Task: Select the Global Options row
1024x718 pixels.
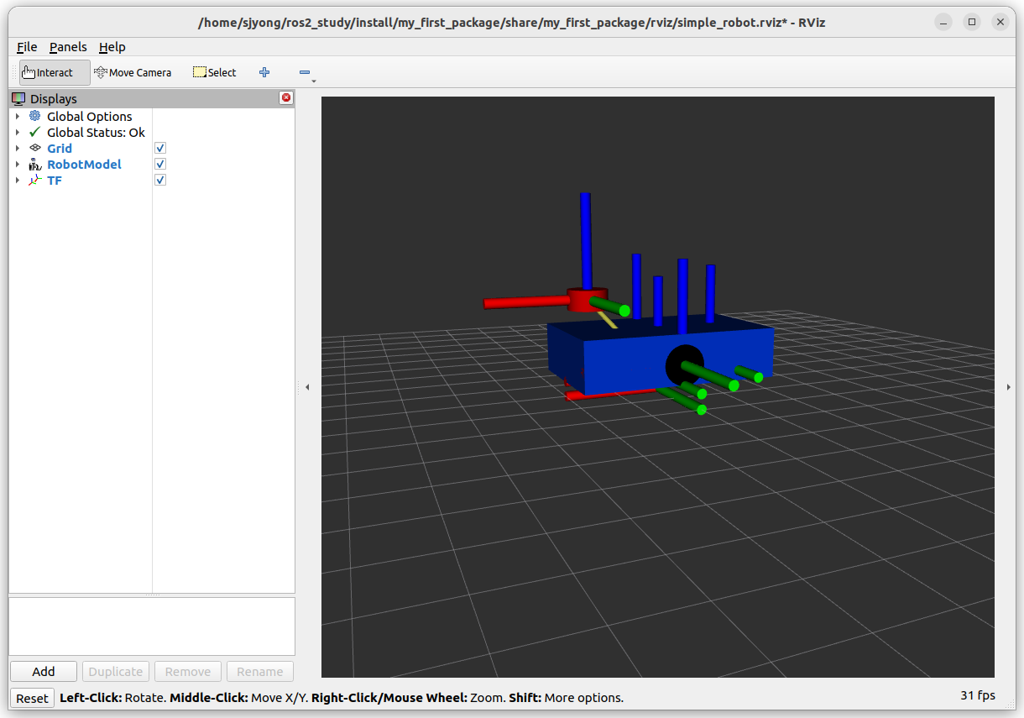Action: pos(152,116)
